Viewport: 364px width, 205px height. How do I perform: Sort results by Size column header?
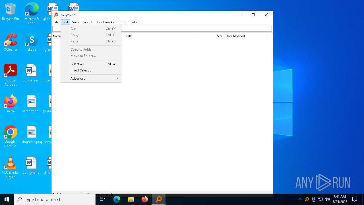pyautogui.click(x=210, y=36)
